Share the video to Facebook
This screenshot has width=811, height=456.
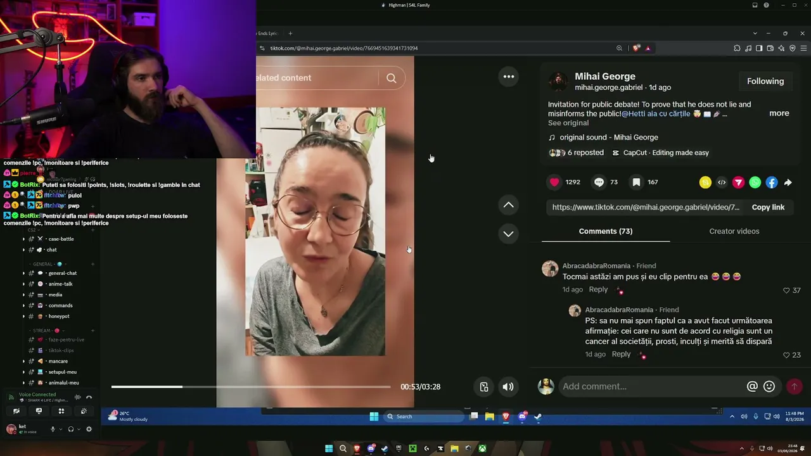tap(771, 182)
